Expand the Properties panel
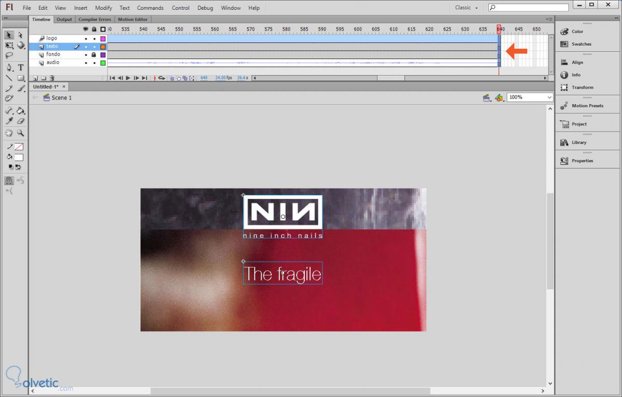The image size is (622, 397). (576, 161)
